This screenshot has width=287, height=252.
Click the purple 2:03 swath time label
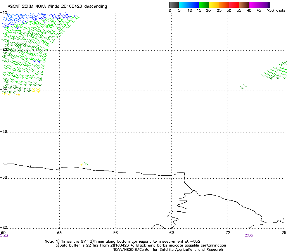tap(249, 235)
